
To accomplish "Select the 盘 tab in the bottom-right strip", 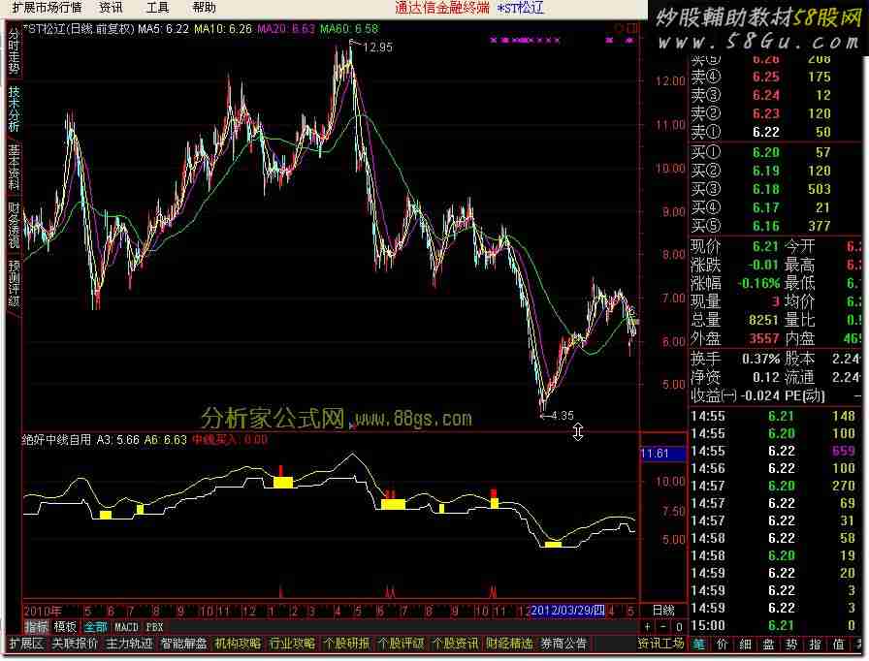I will [769, 644].
